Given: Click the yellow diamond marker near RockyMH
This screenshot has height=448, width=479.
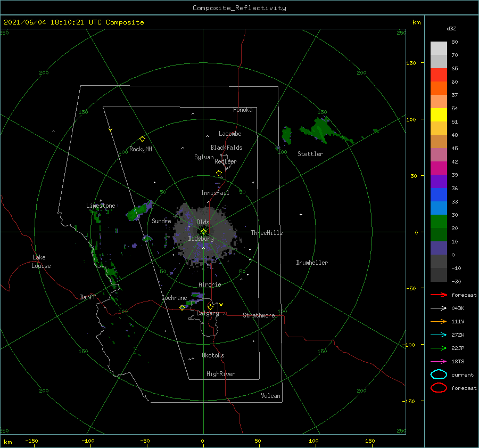Looking at the screenshot, I should coord(142,139).
